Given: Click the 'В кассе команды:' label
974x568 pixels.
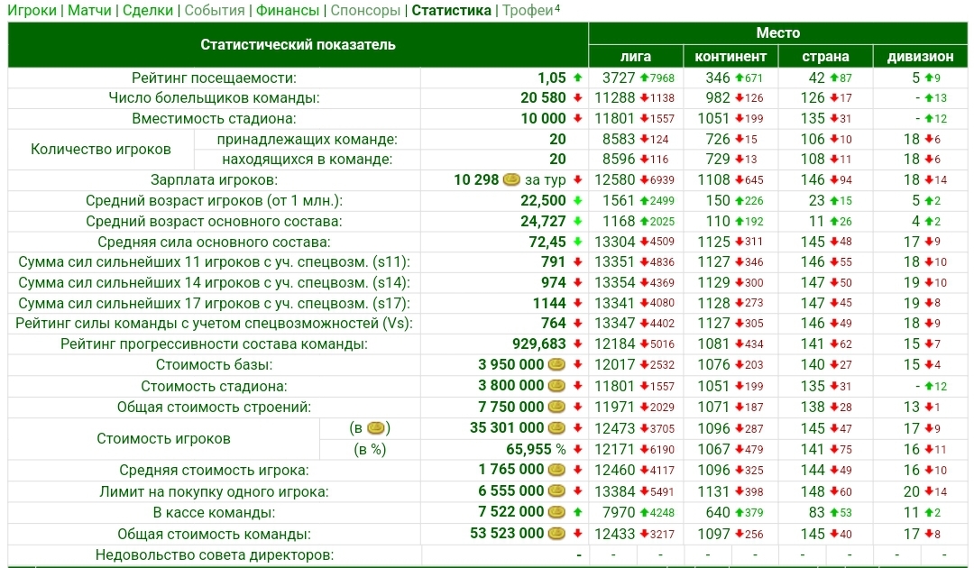Looking at the screenshot, I should pyautogui.click(x=214, y=513).
